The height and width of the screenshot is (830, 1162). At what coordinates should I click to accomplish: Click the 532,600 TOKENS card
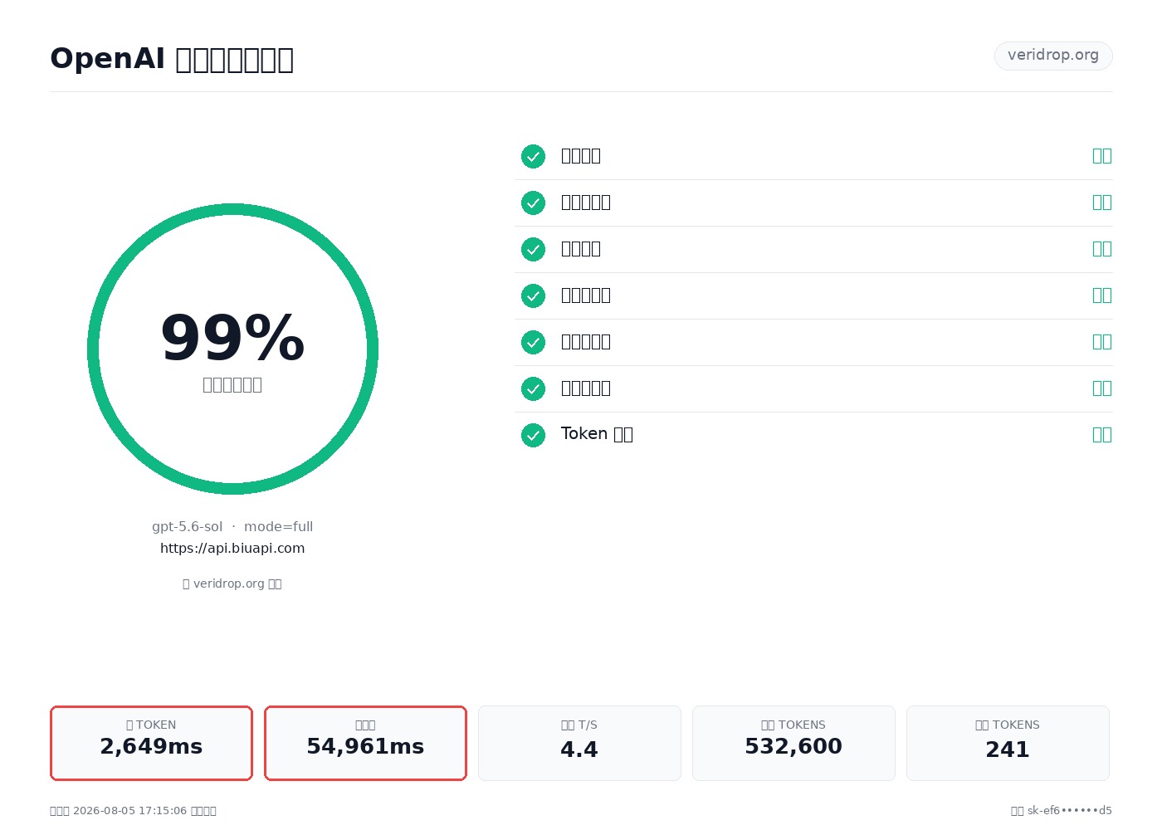pos(793,743)
